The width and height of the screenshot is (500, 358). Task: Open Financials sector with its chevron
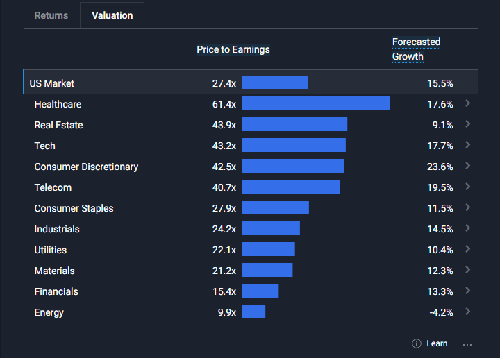click(x=468, y=291)
